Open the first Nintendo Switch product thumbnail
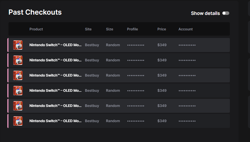This screenshot has width=250, height=142. [18, 45]
